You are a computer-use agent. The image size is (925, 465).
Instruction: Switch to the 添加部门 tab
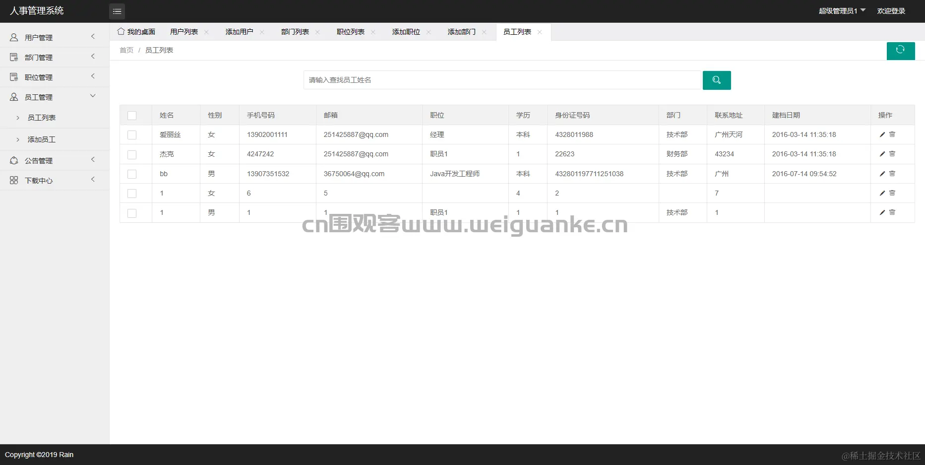462,32
